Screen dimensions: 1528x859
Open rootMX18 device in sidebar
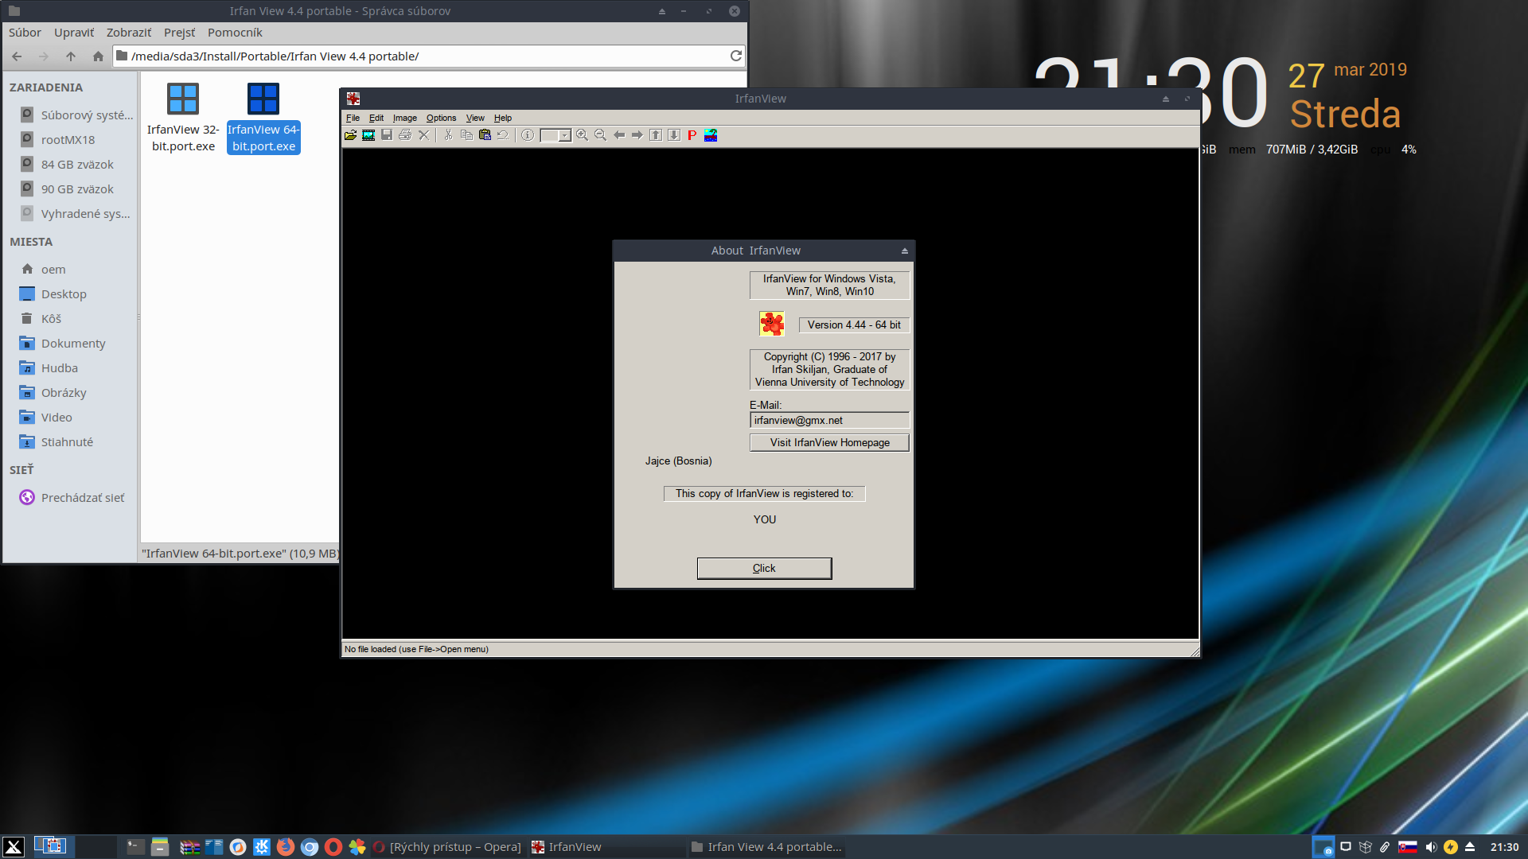pyautogui.click(x=70, y=140)
